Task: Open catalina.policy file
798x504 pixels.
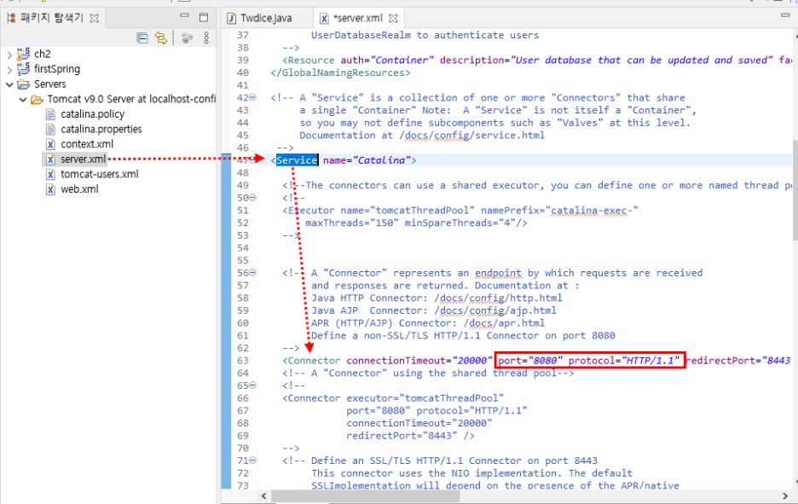Action: pos(93,114)
